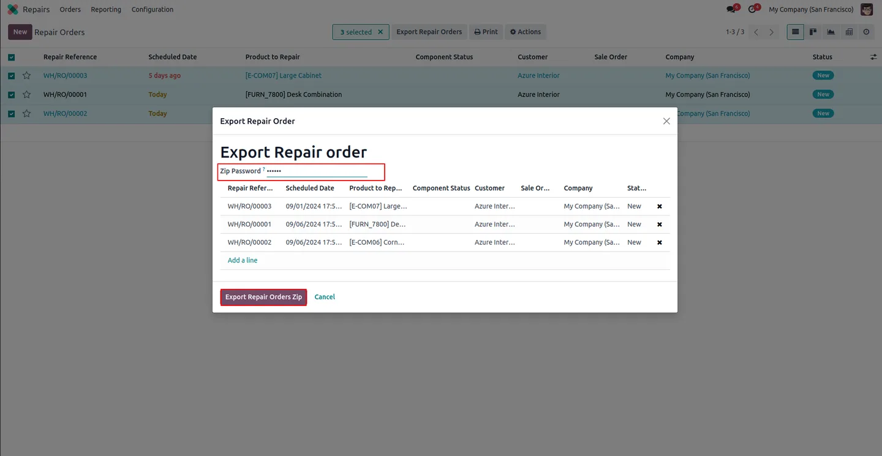Clear the 3 selected records
Viewport: 882px width, 456px height.
pos(380,32)
